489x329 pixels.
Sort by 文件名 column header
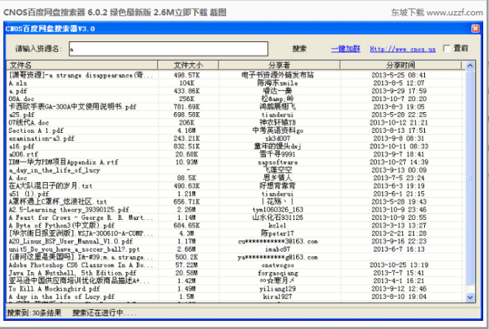(x=82, y=65)
